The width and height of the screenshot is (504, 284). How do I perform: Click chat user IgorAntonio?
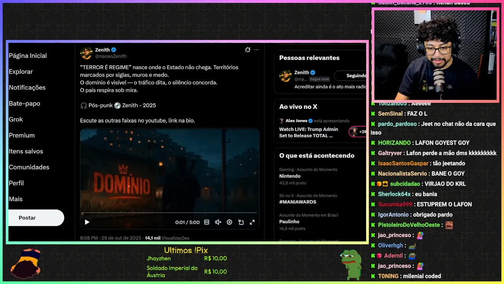coord(393,215)
